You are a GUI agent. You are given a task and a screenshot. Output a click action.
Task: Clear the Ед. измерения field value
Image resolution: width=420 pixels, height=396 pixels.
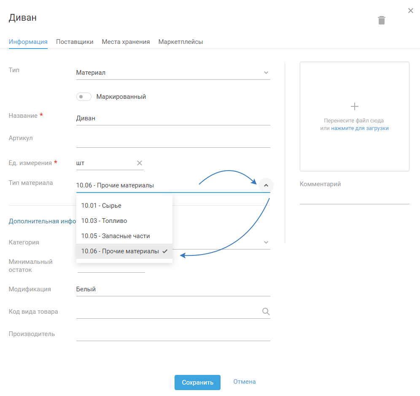(140, 163)
